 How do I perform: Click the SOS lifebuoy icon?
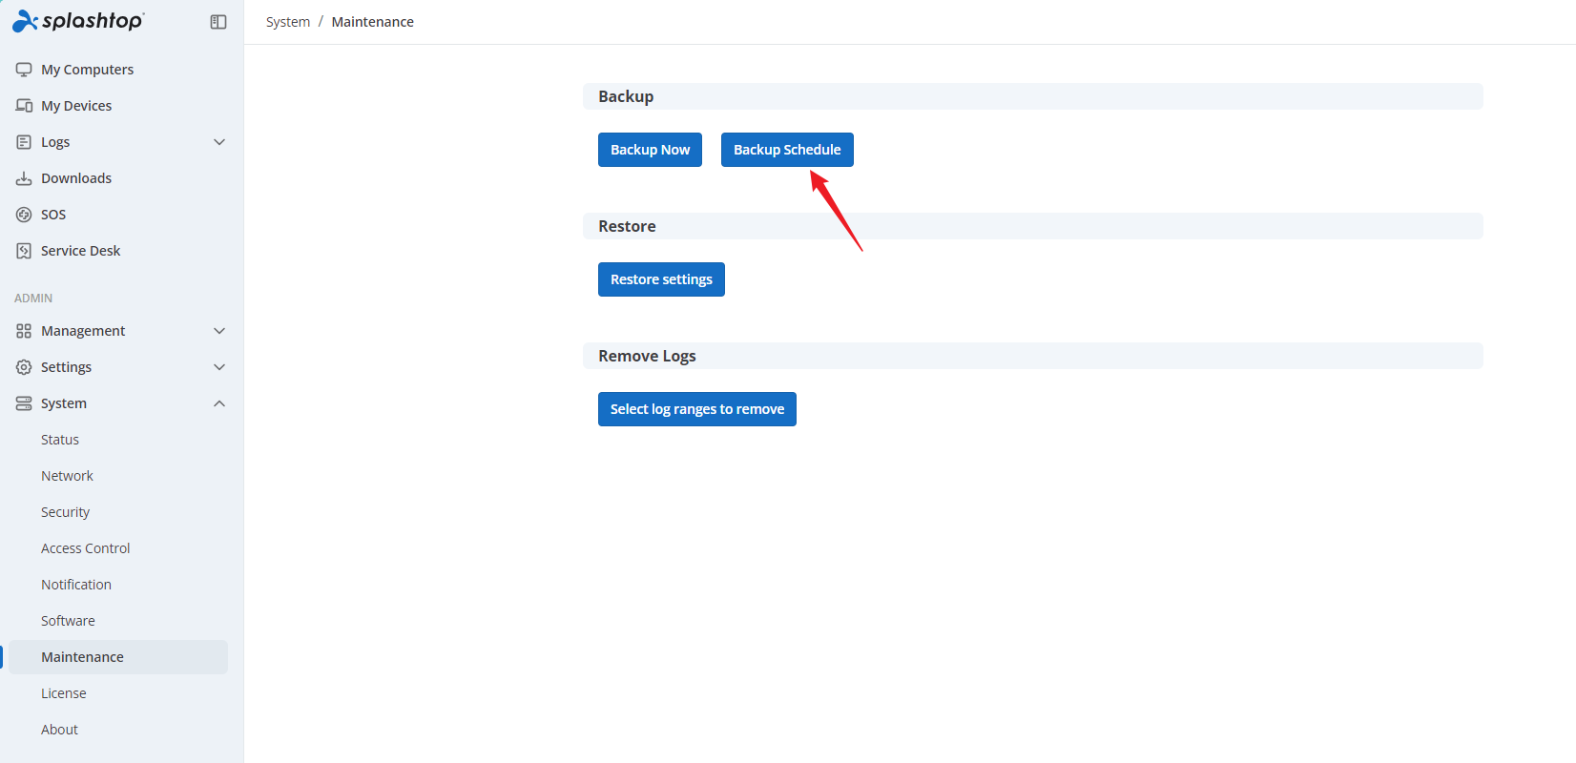[x=24, y=215]
